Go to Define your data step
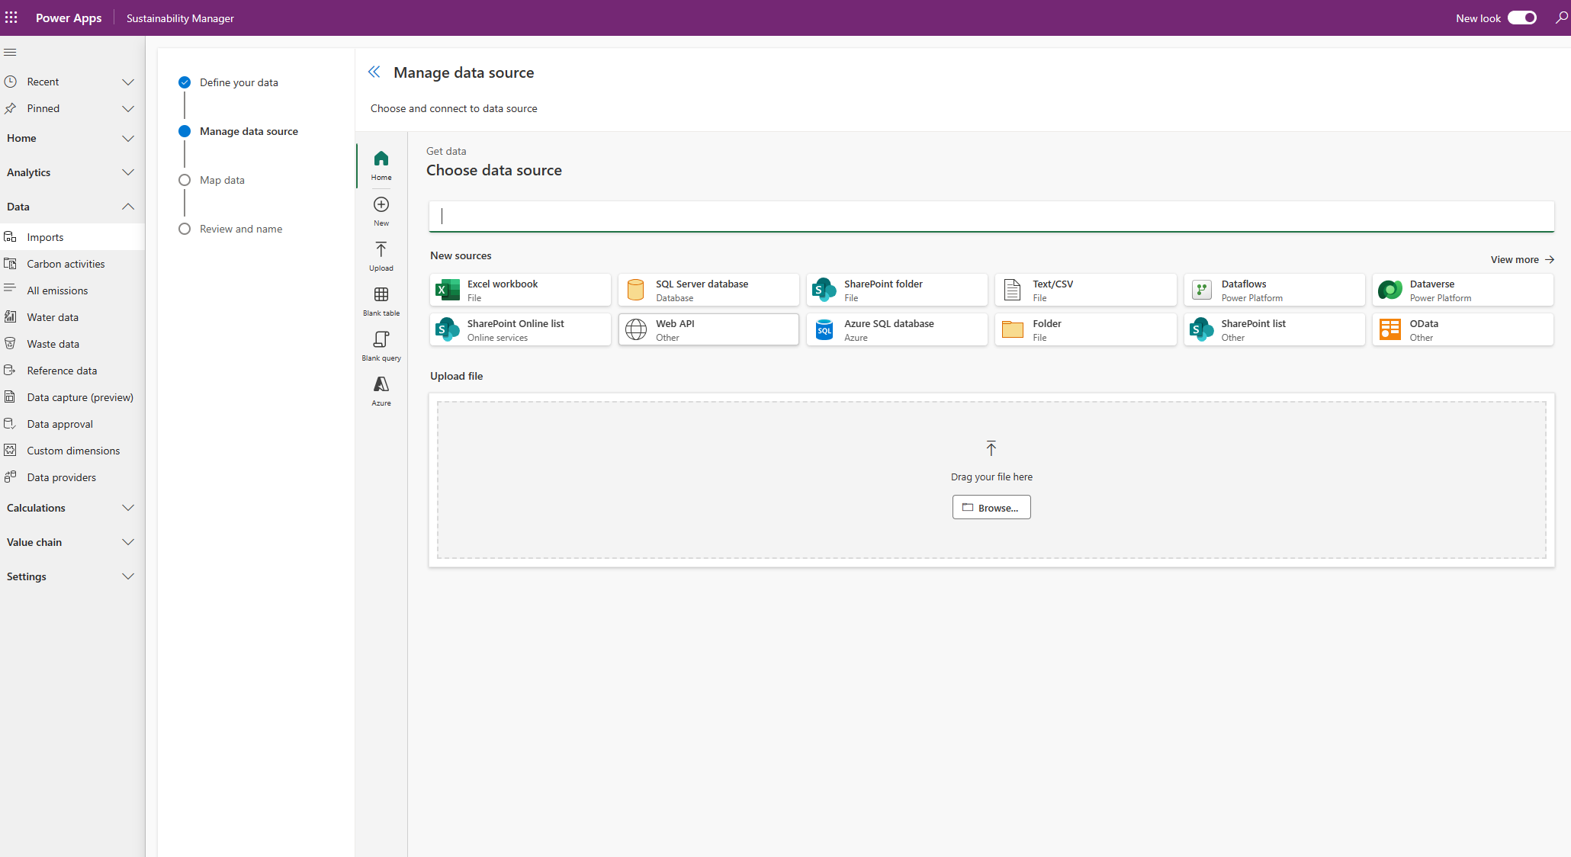Image resolution: width=1571 pixels, height=857 pixels. tap(229, 82)
